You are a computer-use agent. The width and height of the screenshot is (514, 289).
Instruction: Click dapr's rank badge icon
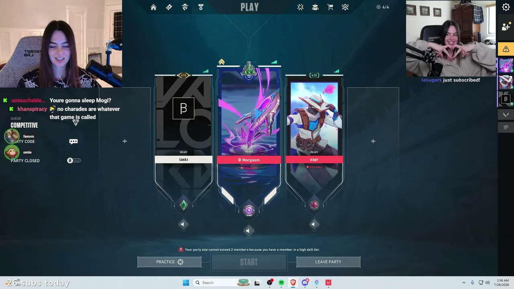point(314,205)
